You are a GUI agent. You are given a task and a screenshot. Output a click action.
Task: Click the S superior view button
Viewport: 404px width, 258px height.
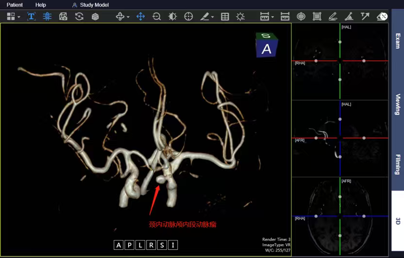click(x=162, y=245)
